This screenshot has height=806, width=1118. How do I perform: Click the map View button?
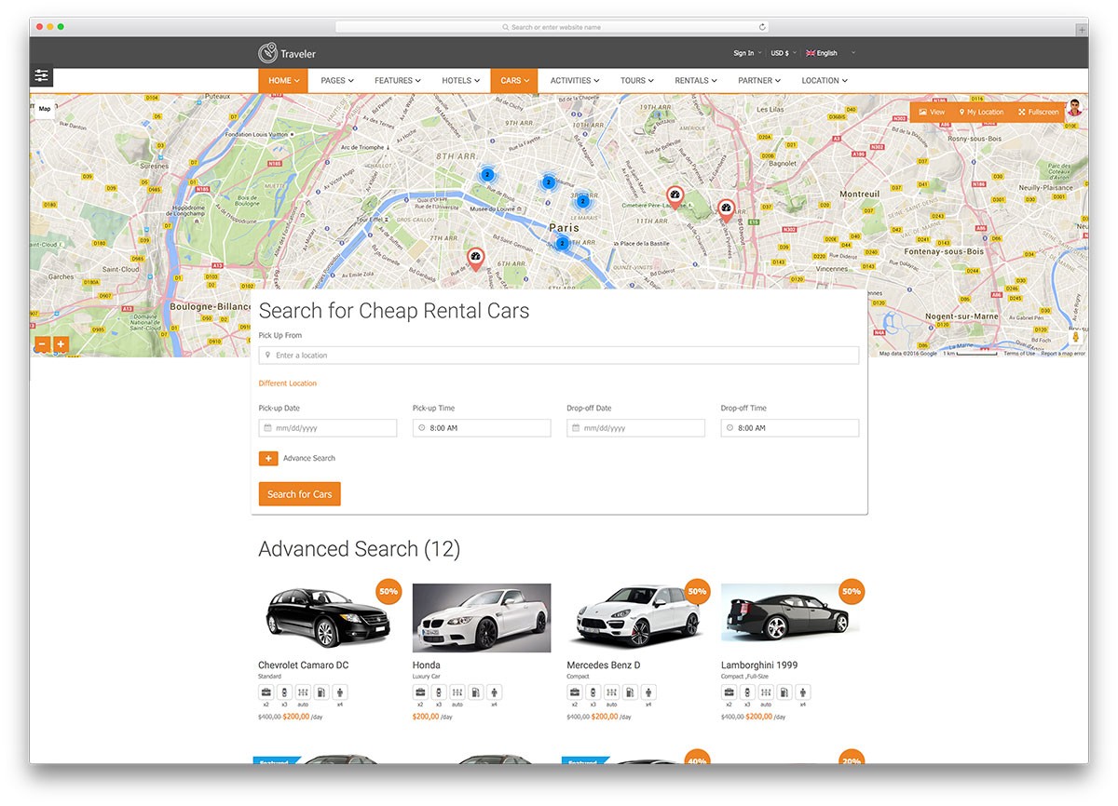coord(932,112)
